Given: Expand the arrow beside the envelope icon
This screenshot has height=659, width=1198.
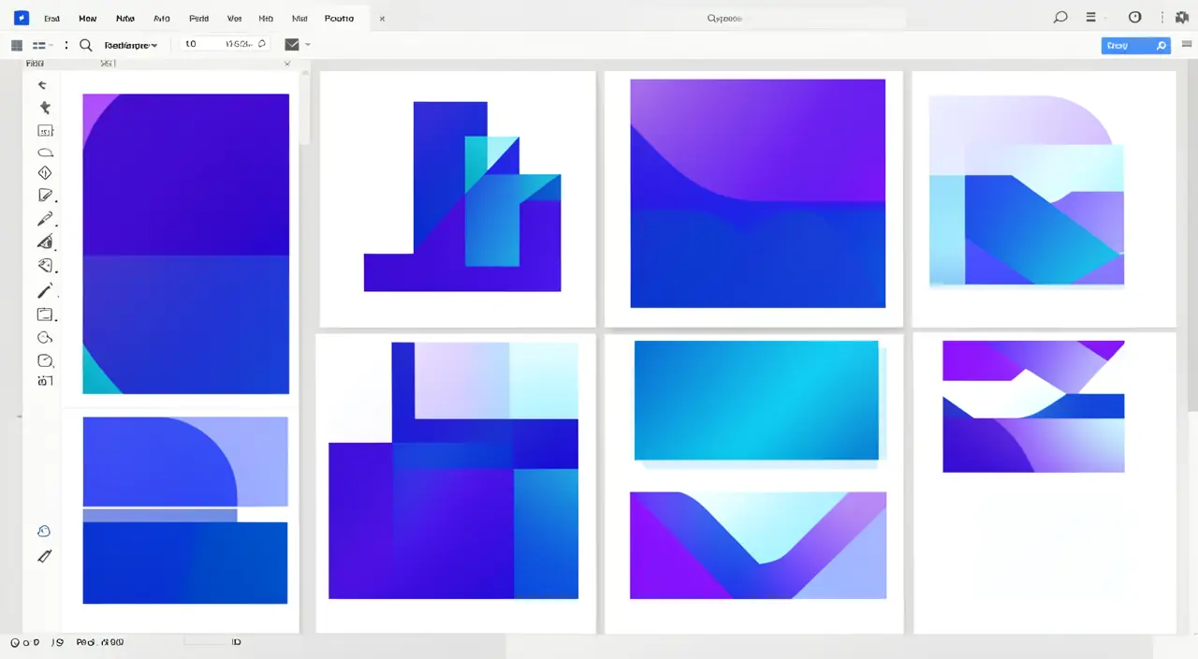Looking at the screenshot, I should pos(308,44).
